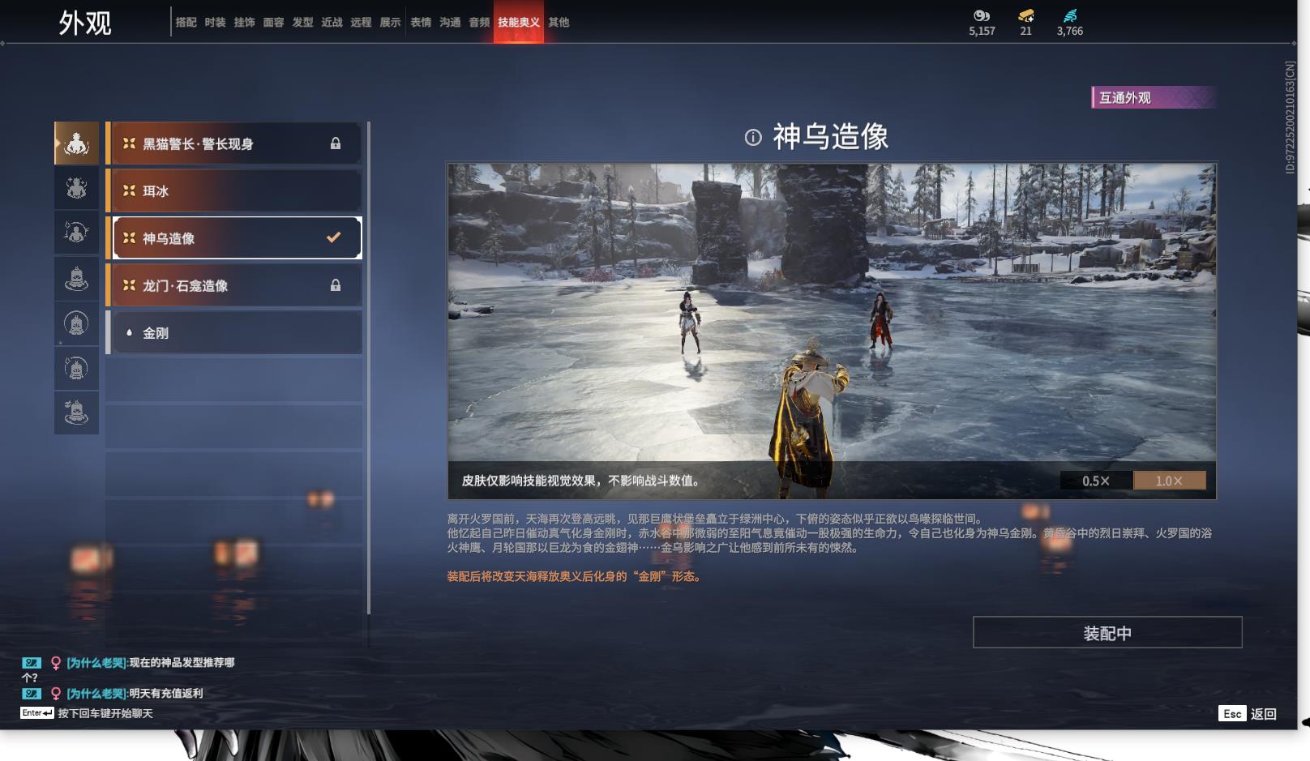
Task: Click the coin currency icon above 5,157
Action: pos(982,15)
